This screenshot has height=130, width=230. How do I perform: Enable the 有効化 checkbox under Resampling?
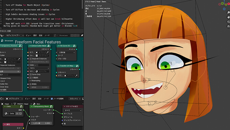click(x=30, y=84)
